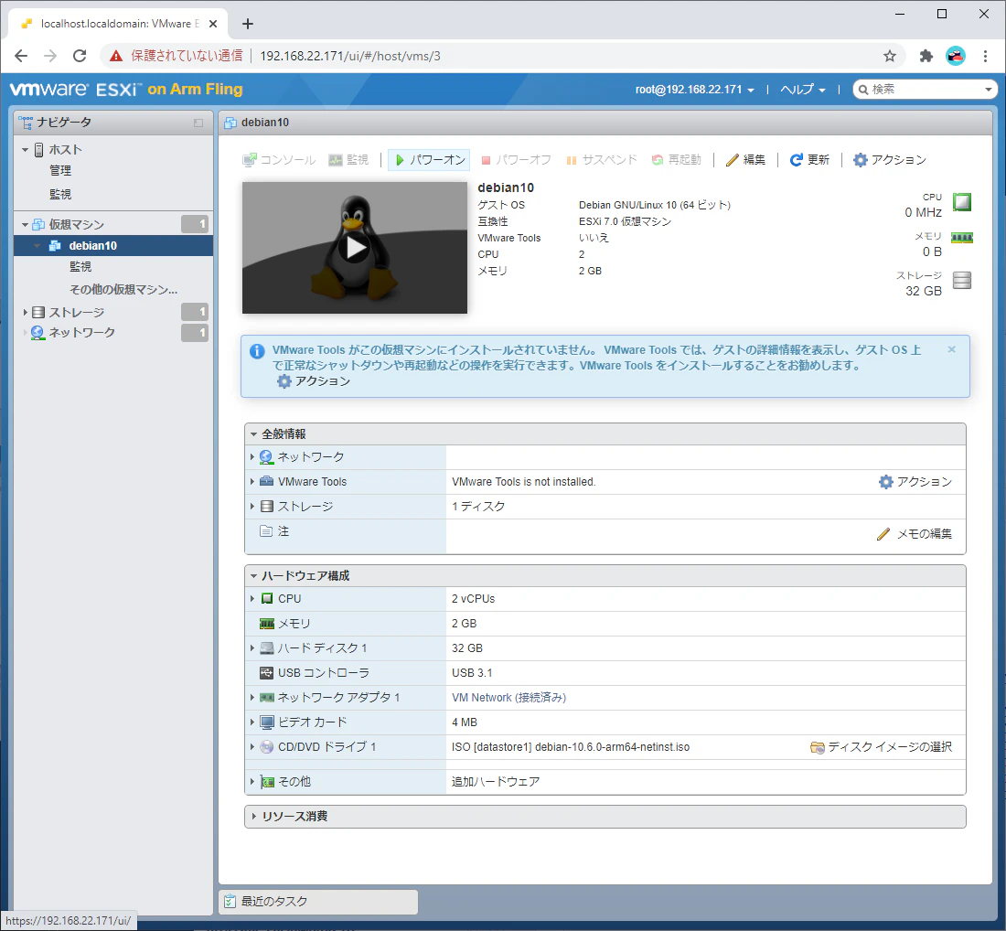This screenshot has height=931, width=1006.
Task: Expand the ストレージ row in 全般情報
Action: point(252,507)
